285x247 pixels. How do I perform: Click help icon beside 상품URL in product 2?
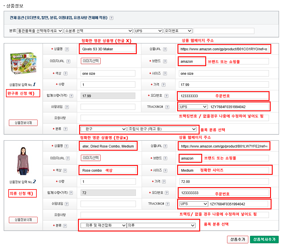pos(165,146)
